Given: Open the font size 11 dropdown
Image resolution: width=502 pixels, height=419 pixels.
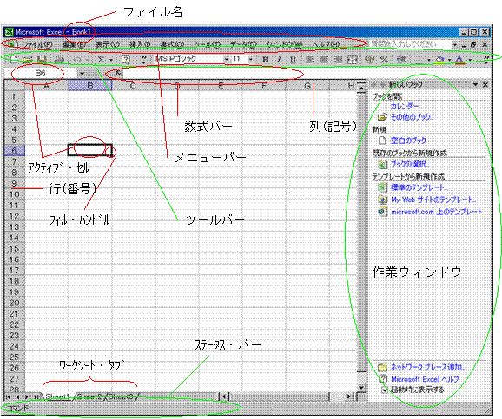Looking at the screenshot, I should pos(250,59).
